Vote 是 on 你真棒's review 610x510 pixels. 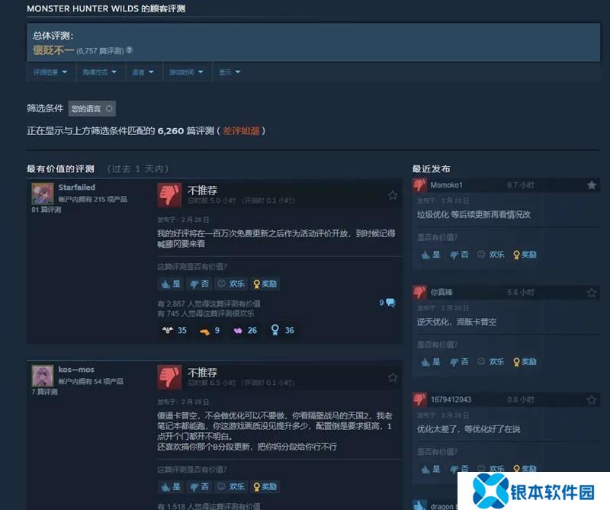pyautogui.click(x=431, y=362)
